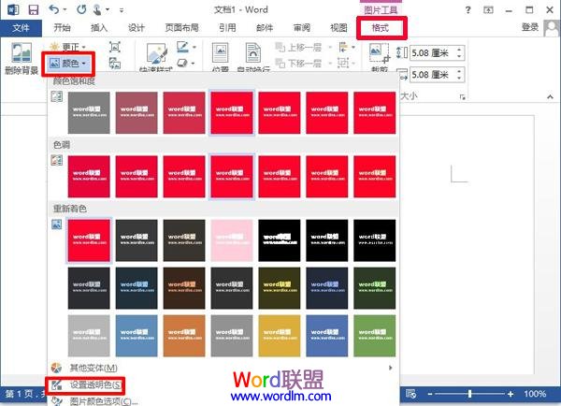Click the Redo icon in title bar
Screen dimensions: 561x406
[x=81, y=9]
